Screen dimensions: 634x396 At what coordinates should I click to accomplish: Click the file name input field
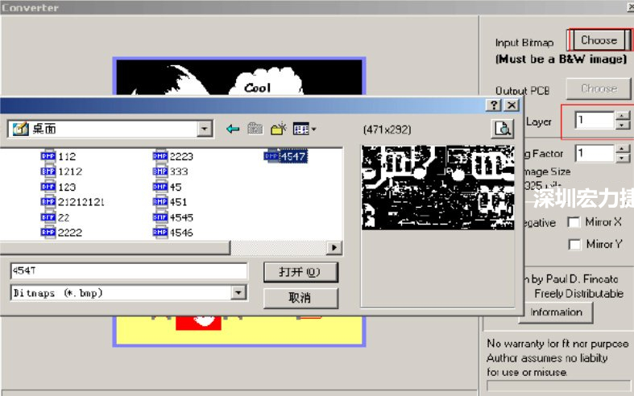click(x=127, y=271)
